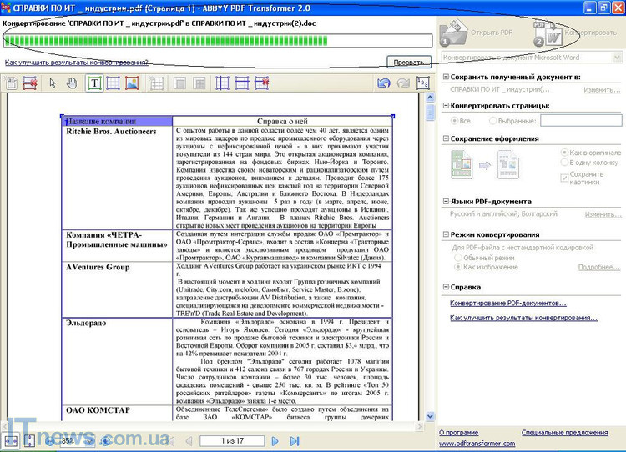Select the draw Text area tool
Viewport: 626px width, 452px height.
coord(94,83)
